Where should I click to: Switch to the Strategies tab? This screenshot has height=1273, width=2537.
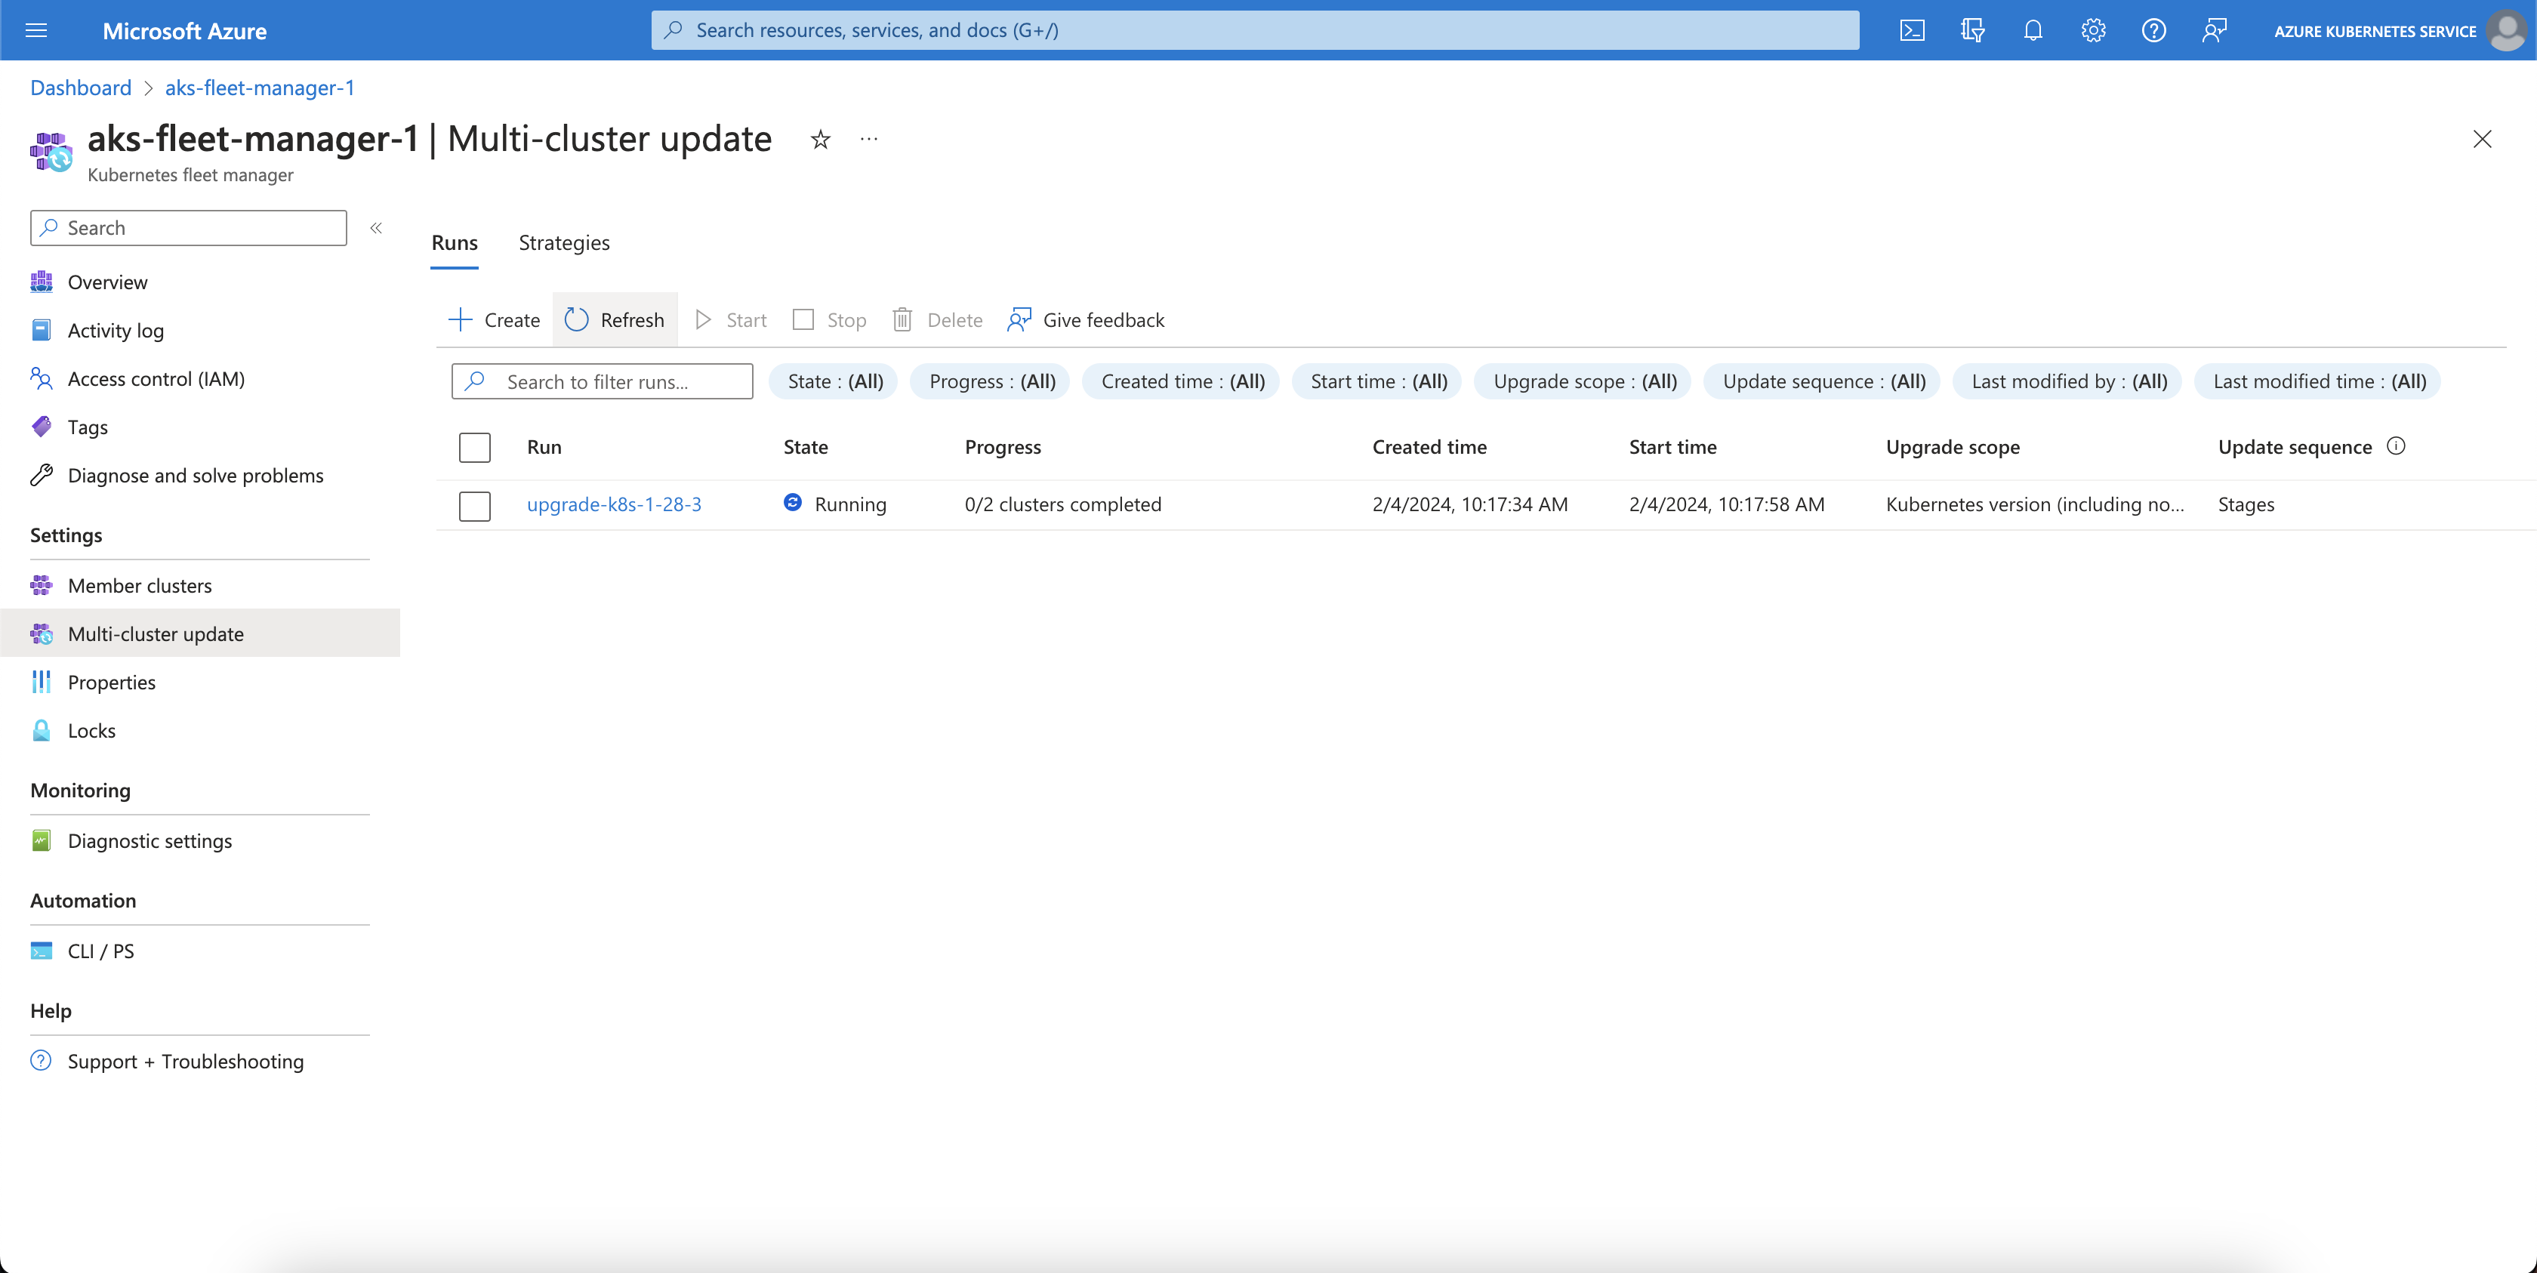pos(563,242)
